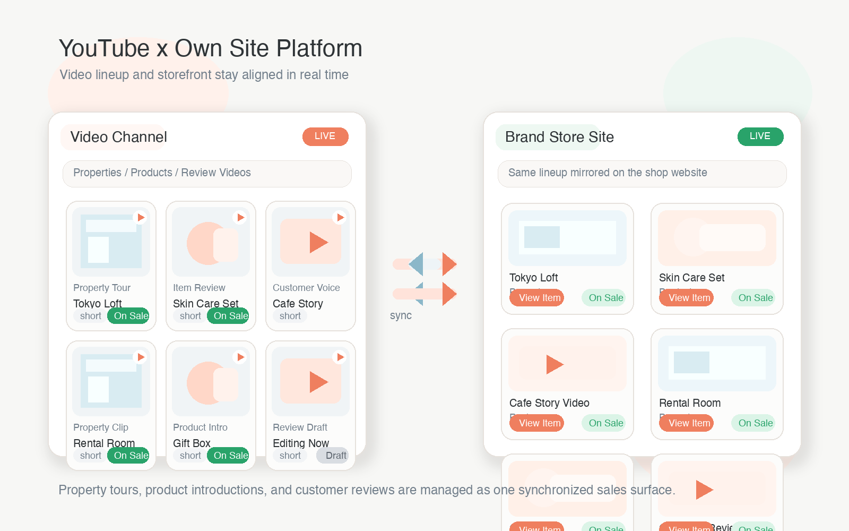Click the short tag on Rental Room video card
Viewport: 849px width, 531px height.
(90, 456)
